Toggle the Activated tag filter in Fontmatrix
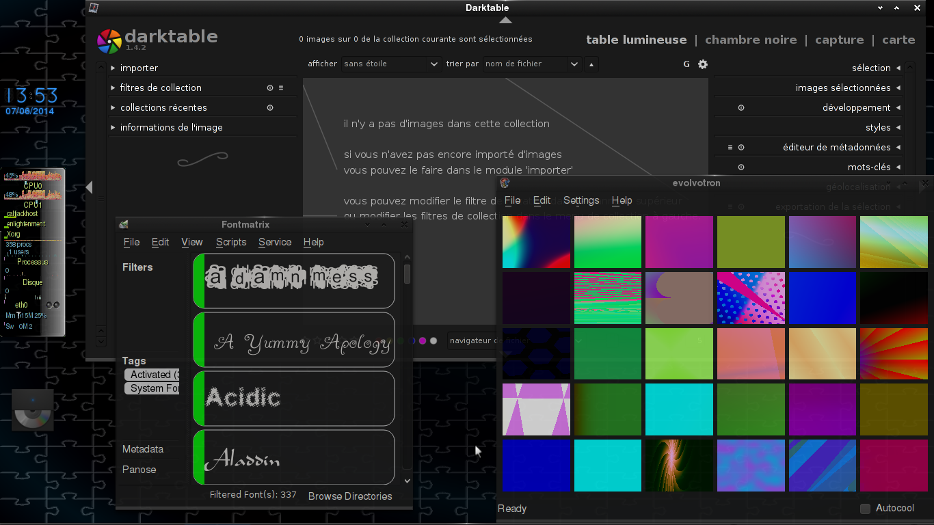 pyautogui.click(x=152, y=375)
